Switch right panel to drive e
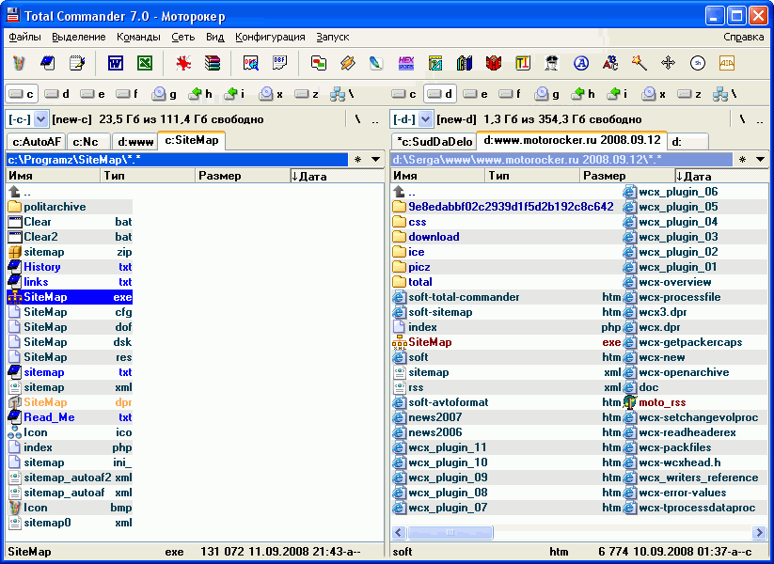774x564 pixels. coord(476,94)
